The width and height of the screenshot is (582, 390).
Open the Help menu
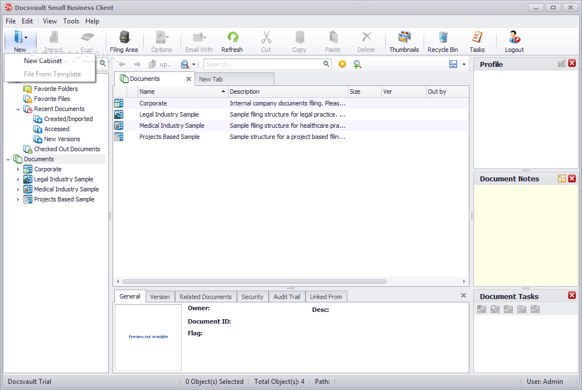92,21
